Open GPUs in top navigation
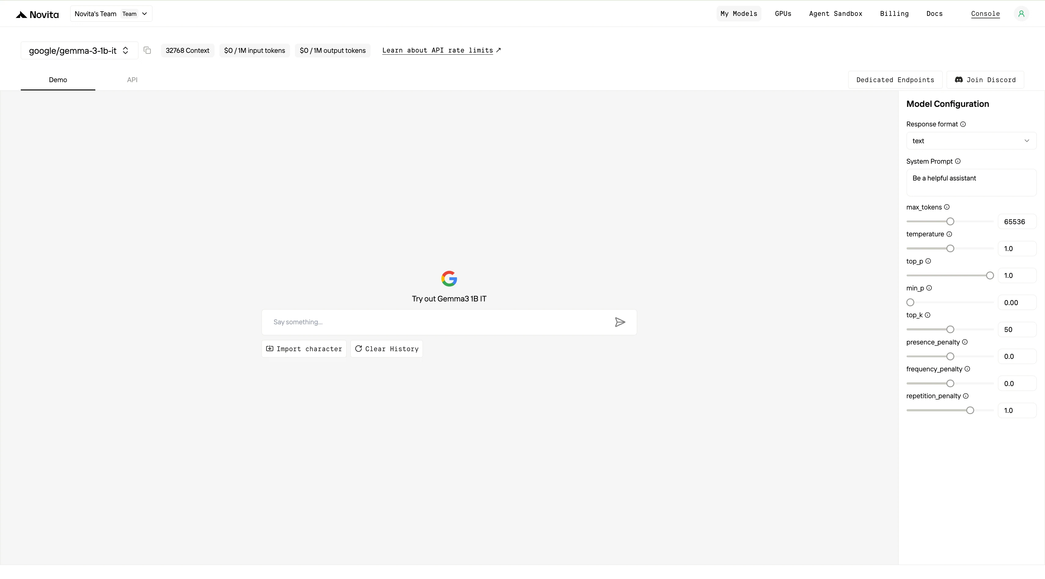Viewport: 1045px width, 579px height. point(783,14)
